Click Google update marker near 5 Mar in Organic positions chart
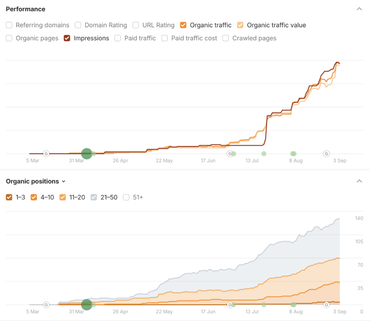 (x=46, y=305)
